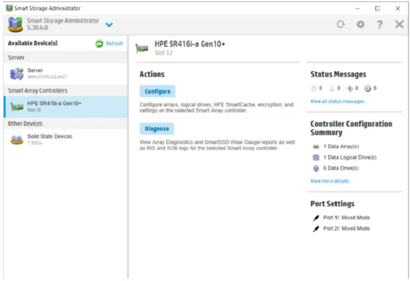The height and width of the screenshot is (281, 410).
Task: Click the Data Logical Drive(s) icon
Action: coord(316,158)
